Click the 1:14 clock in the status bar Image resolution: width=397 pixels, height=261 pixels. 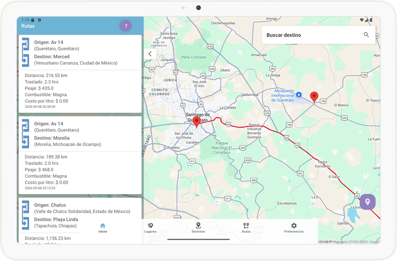25,20
